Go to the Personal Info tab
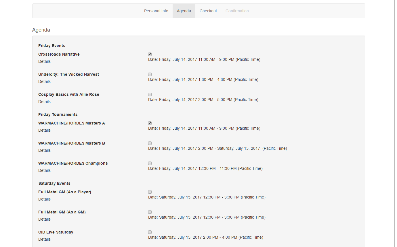This screenshot has height=247, width=397. pos(156,11)
